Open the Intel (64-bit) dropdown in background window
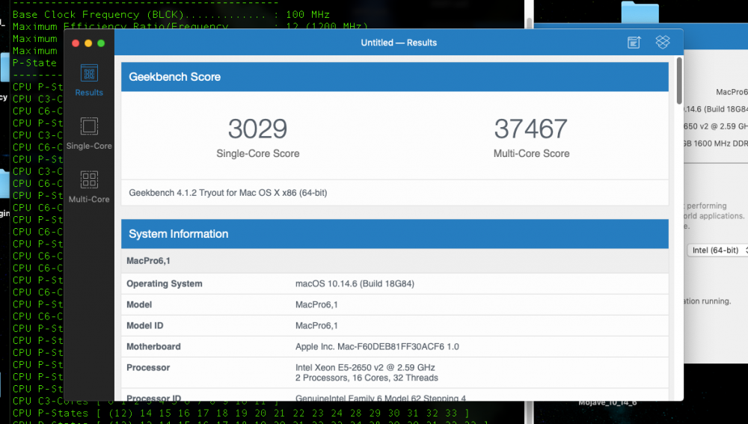The height and width of the screenshot is (424, 748). click(717, 250)
